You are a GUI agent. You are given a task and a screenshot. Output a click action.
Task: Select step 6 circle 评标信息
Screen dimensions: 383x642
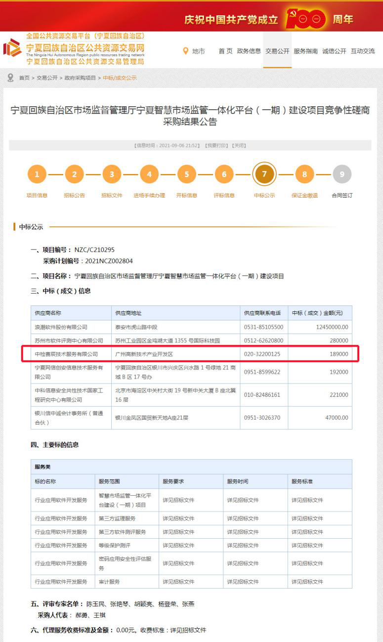pos(224,174)
